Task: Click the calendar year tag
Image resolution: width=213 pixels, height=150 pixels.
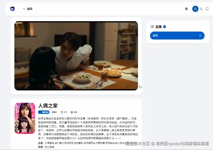Action: click(x=64, y=112)
